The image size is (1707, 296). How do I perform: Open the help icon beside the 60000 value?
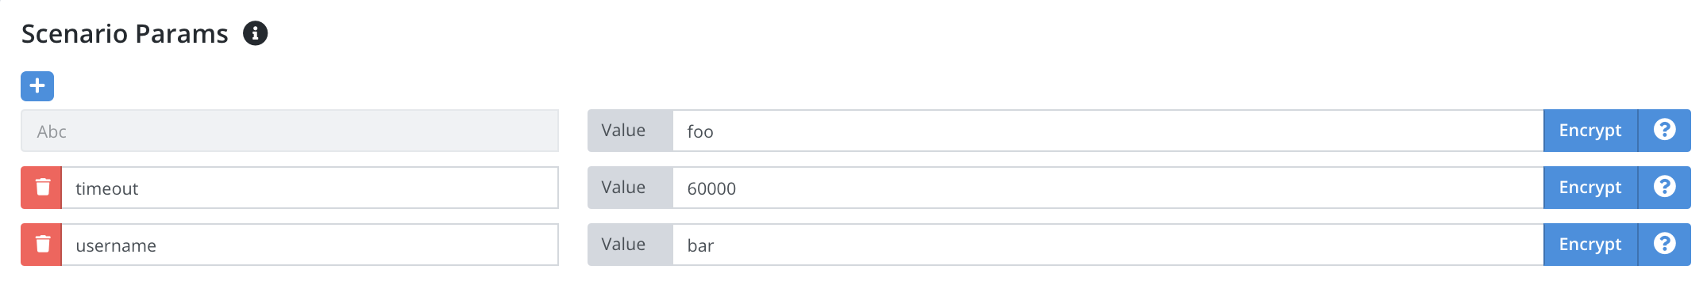pyautogui.click(x=1664, y=188)
